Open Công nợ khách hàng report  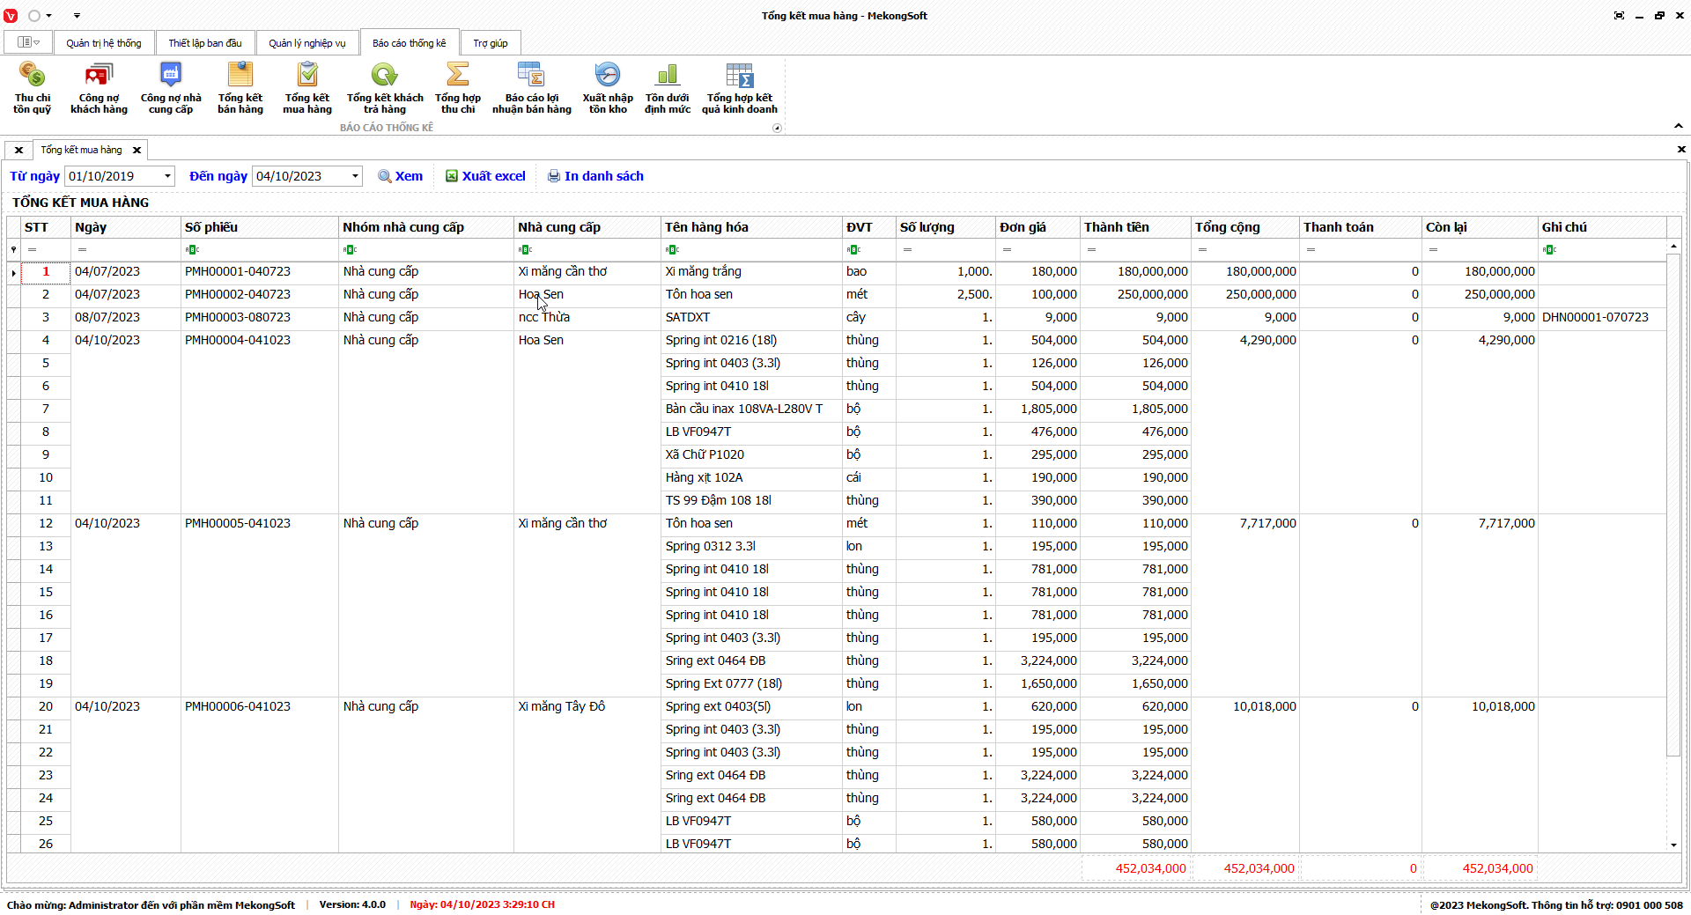99,87
